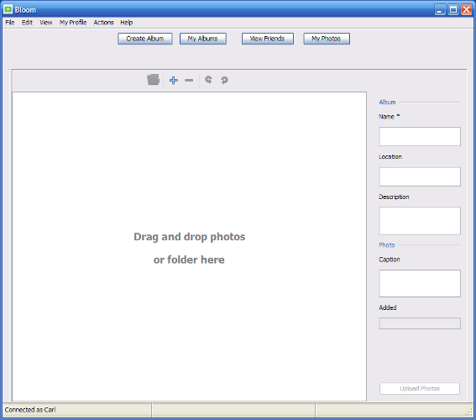Image resolution: width=476 pixels, height=420 pixels.
Task: Open the My Profile menu
Action: point(73,23)
